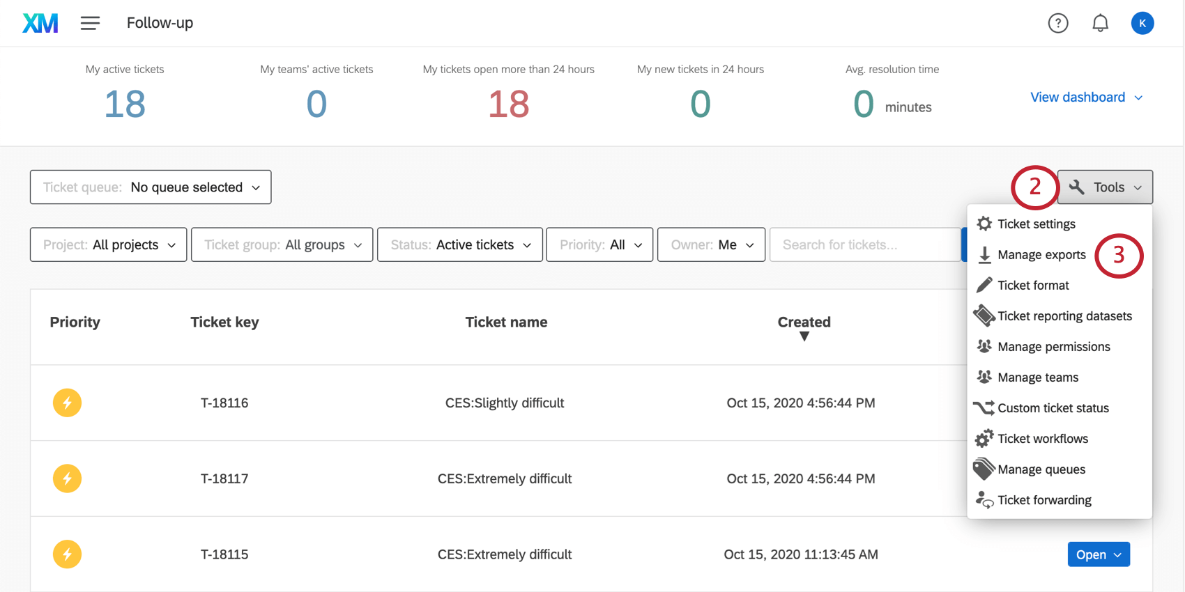The image size is (1185, 592).
Task: Open the user account avatar K
Action: (x=1142, y=23)
